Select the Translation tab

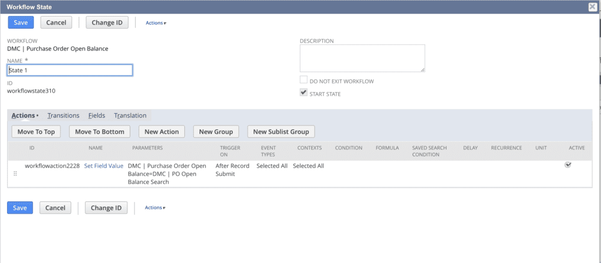130,116
